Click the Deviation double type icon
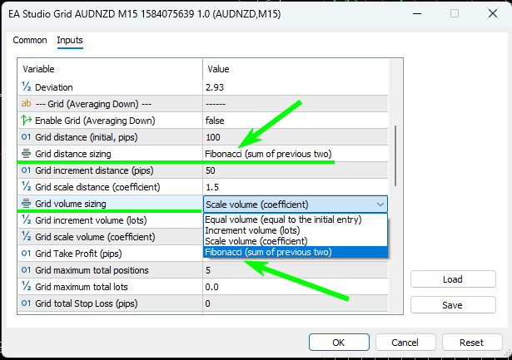 pos(26,87)
